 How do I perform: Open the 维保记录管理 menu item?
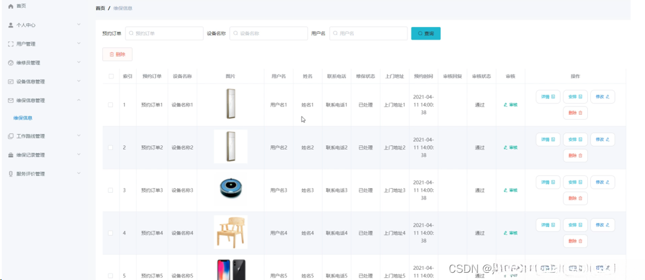click(x=44, y=155)
